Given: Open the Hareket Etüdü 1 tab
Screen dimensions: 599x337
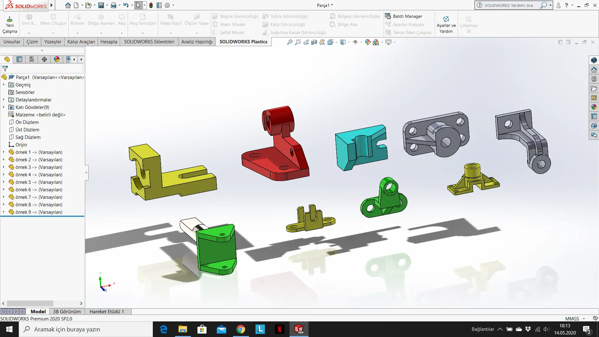Looking at the screenshot, I should click(x=107, y=311).
